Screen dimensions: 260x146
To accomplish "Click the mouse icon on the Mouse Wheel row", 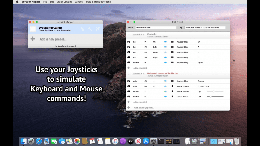I will click(x=172, y=97).
